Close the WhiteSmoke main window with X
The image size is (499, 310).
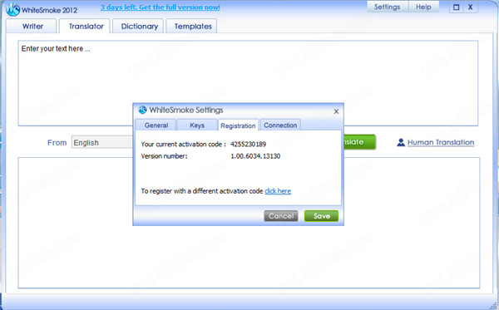click(x=470, y=7)
